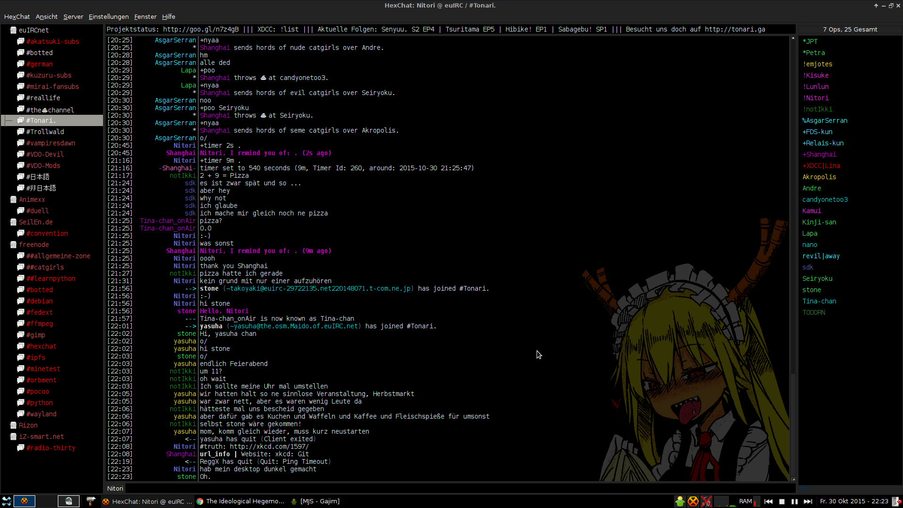
Task: Switch to the #Trollwald channel
Action: (x=45, y=132)
